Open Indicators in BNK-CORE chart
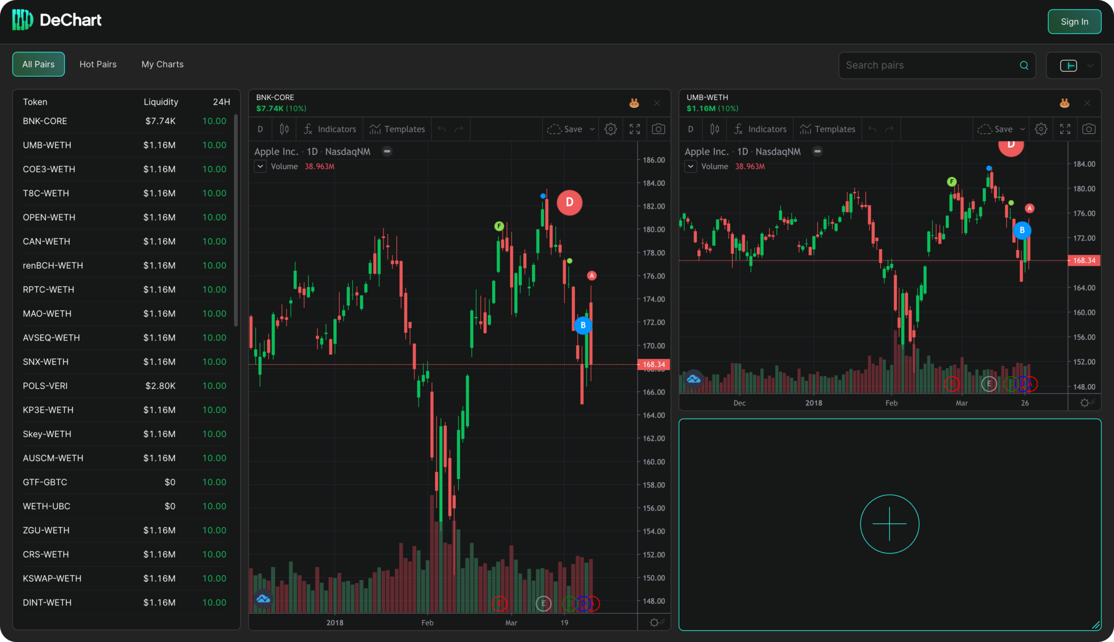The width and height of the screenshot is (1114, 642). click(x=330, y=129)
